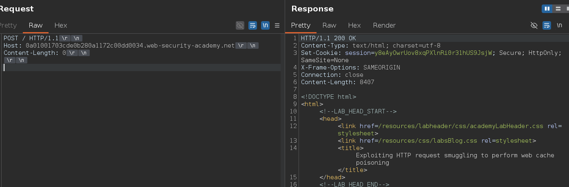Open the Render tab in Response panel
The image size is (569, 187).
[x=384, y=25]
